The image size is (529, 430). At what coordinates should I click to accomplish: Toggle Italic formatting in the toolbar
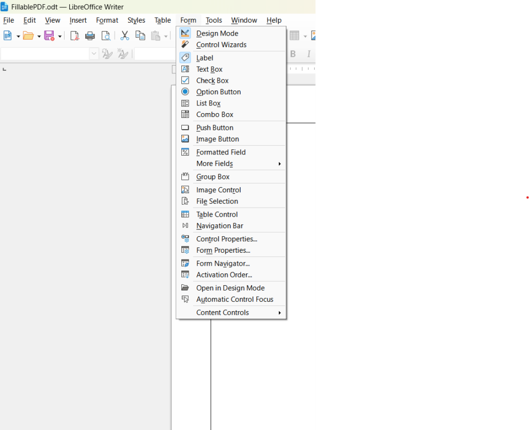(x=309, y=54)
